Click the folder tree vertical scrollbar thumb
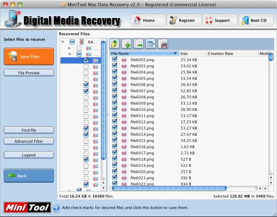Viewport: 277px width, 217px height. tap(103, 100)
